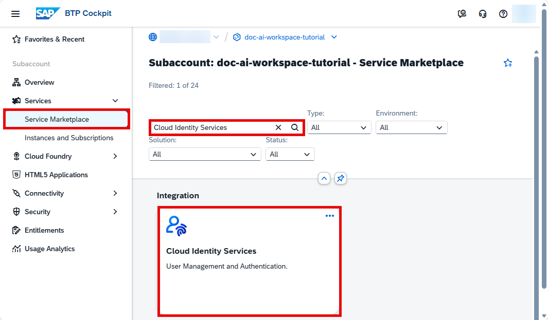The image size is (548, 320).
Task: Open the help question mark icon
Action: click(x=503, y=14)
